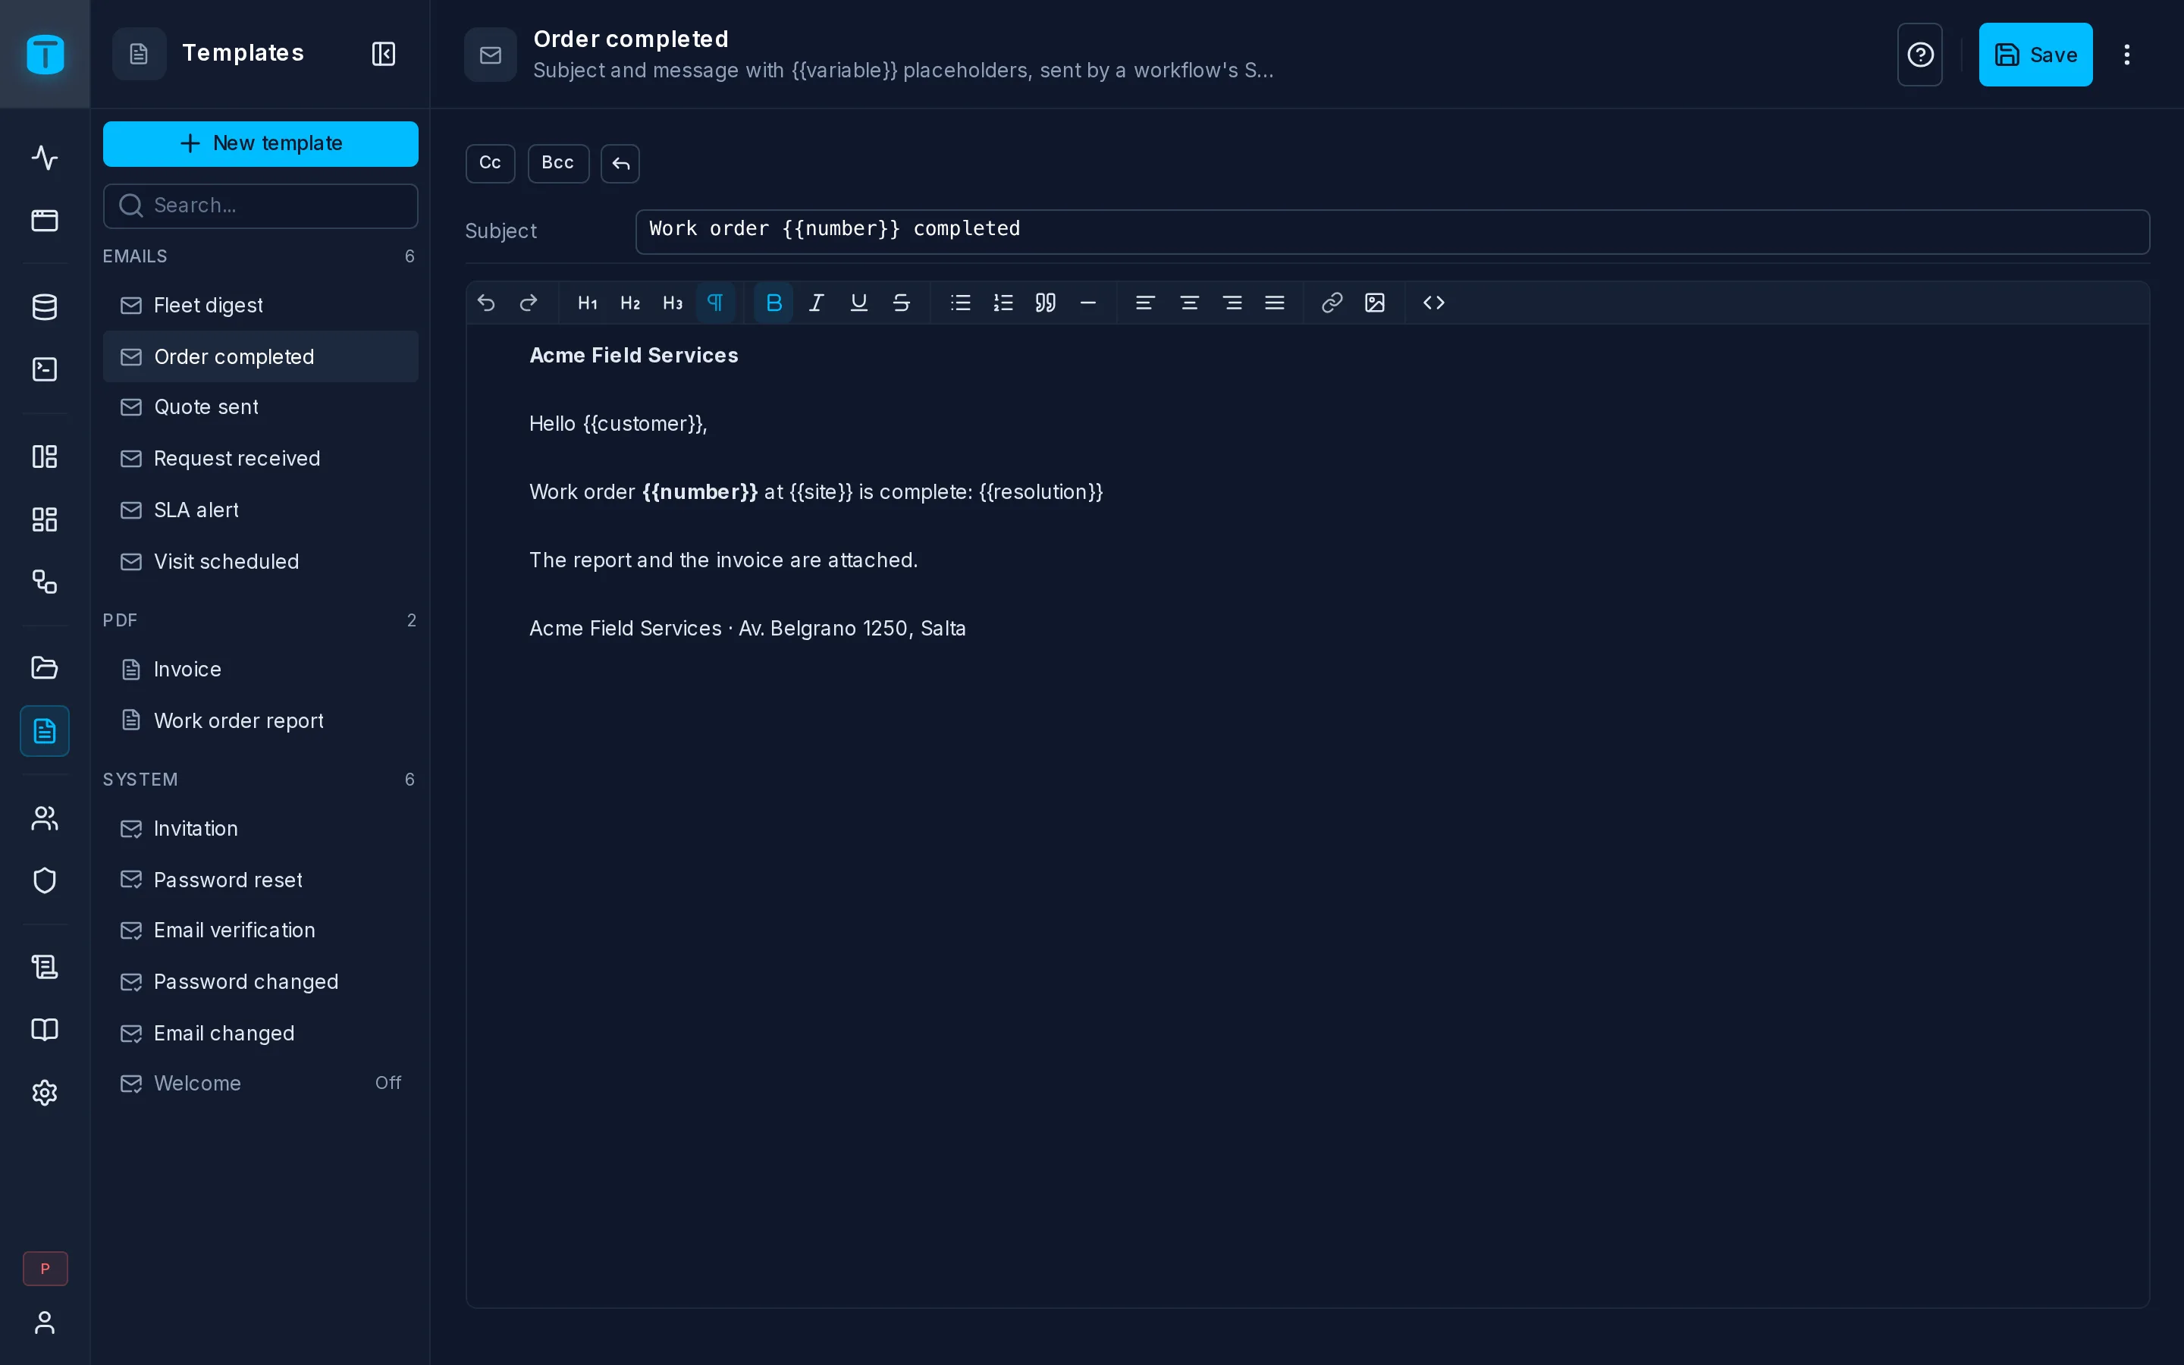Toggle paragraph format button
Screen dimensions: 2184x1365
[x=715, y=303]
